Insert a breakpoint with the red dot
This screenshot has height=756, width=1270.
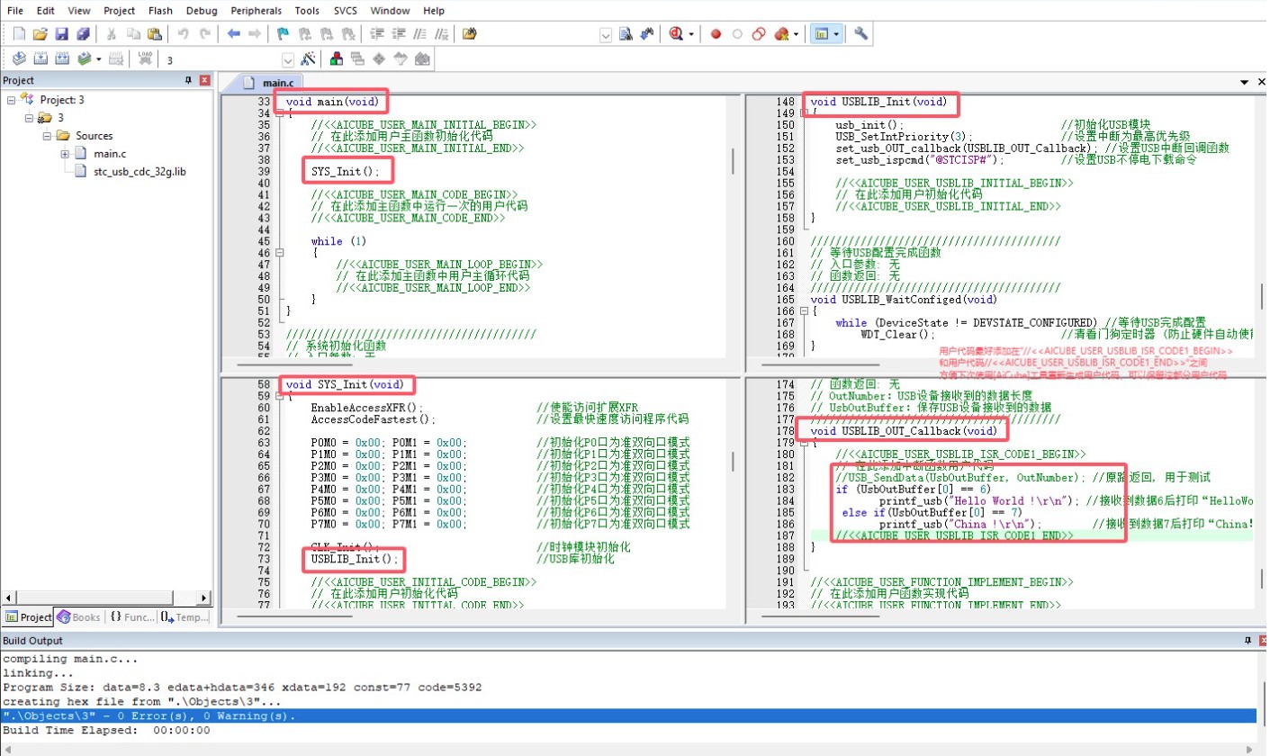coord(716,34)
